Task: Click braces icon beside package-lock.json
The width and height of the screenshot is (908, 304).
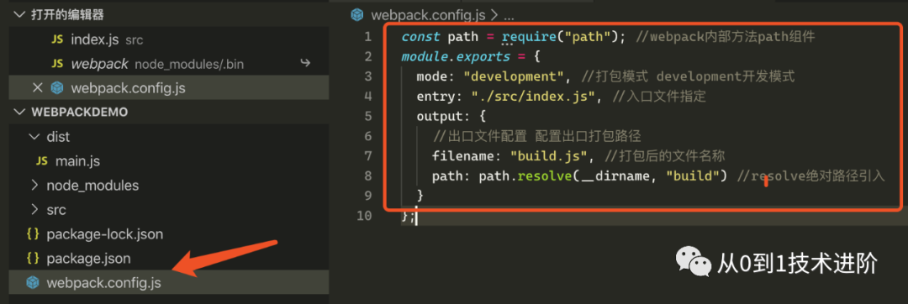Action: (x=34, y=234)
